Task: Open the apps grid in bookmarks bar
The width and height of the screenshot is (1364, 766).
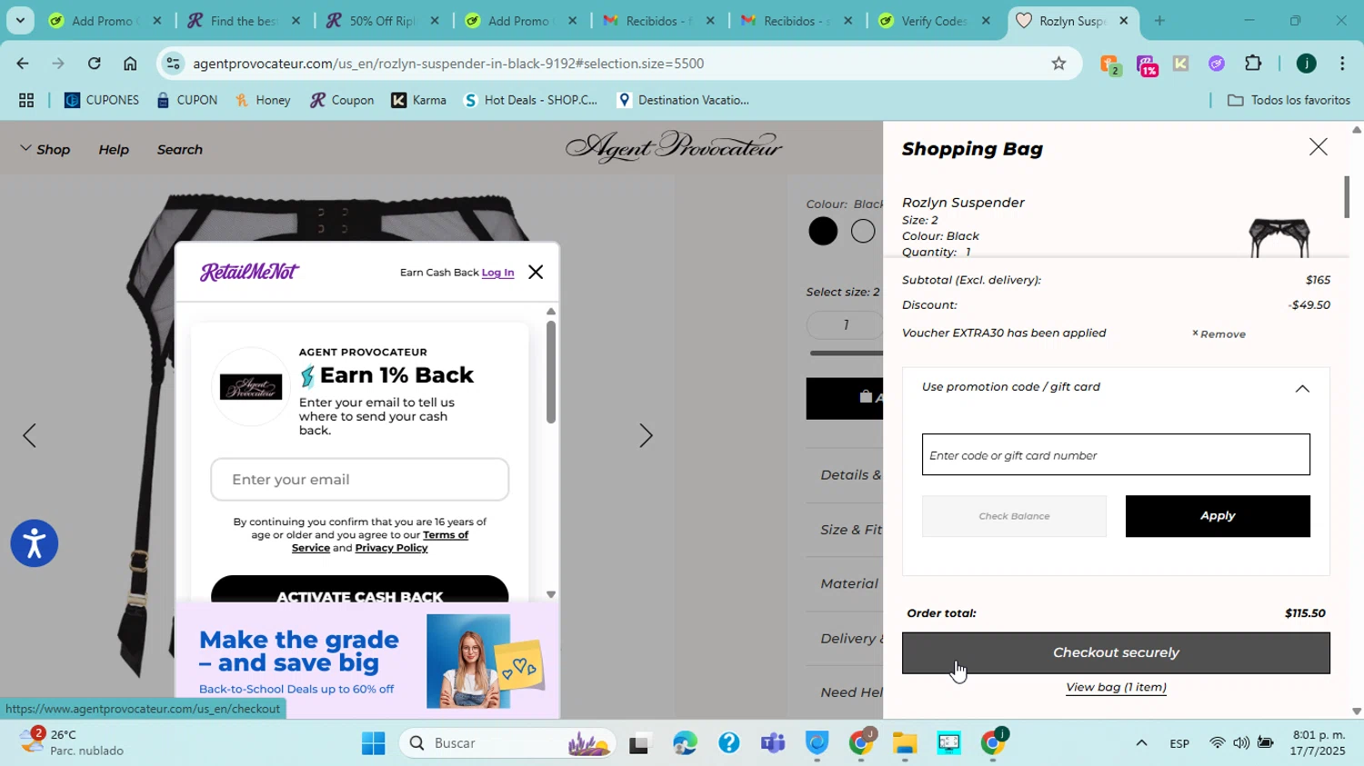Action: click(26, 100)
